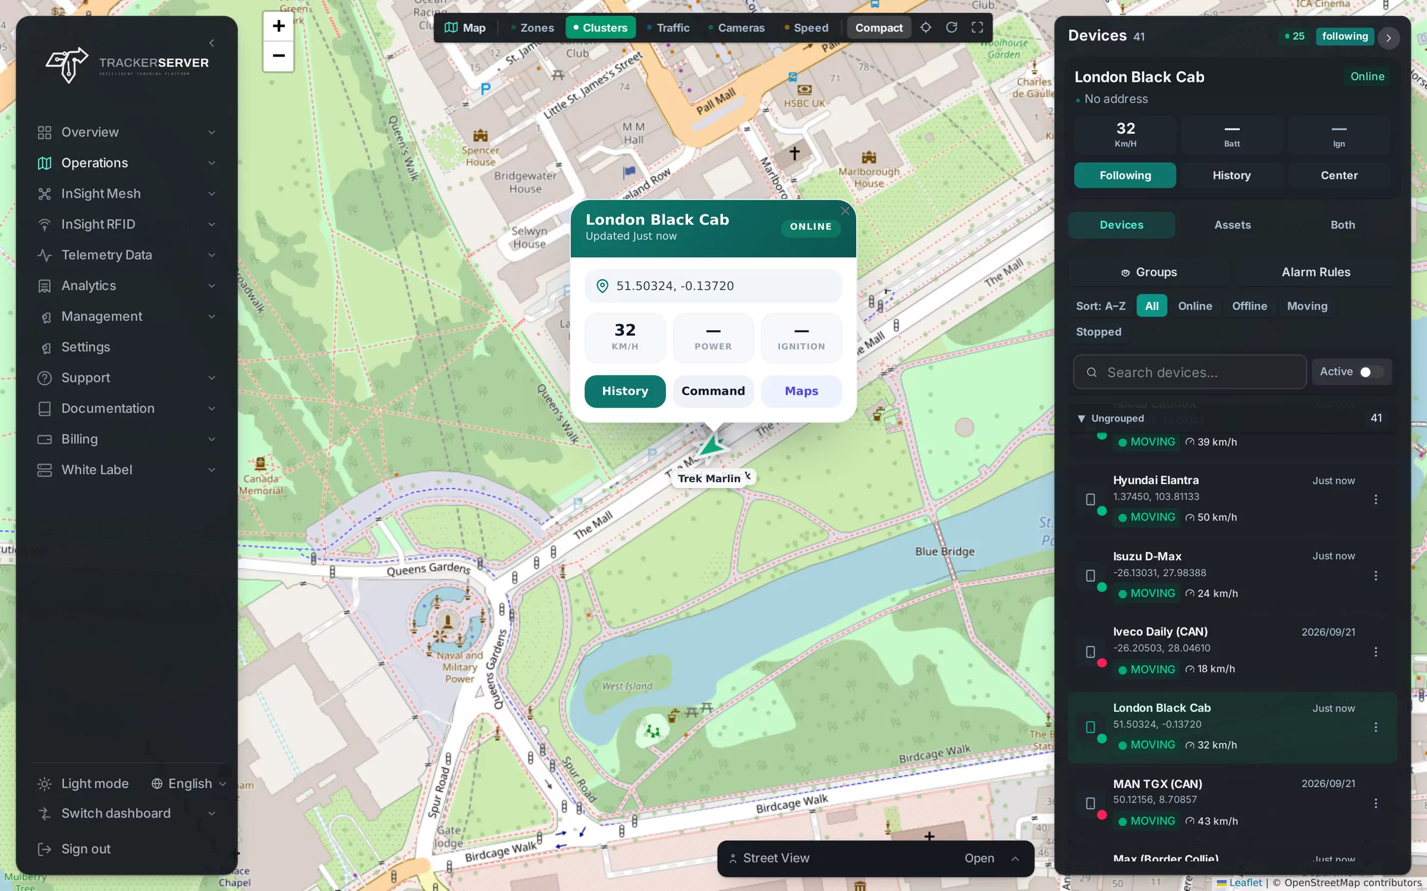The width and height of the screenshot is (1427, 891).
Task: Collapse the left sidebar with the chevron
Action: click(x=212, y=43)
